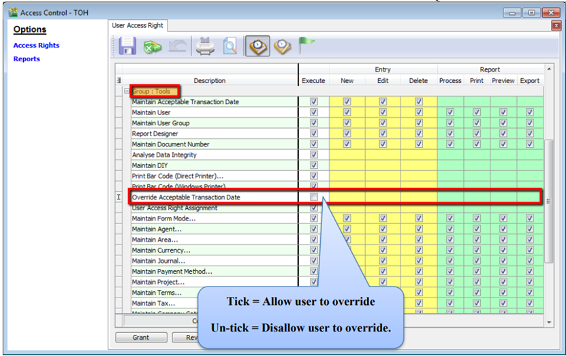Close the User Access Right tab panel
566x356 pixels.
coord(556,25)
